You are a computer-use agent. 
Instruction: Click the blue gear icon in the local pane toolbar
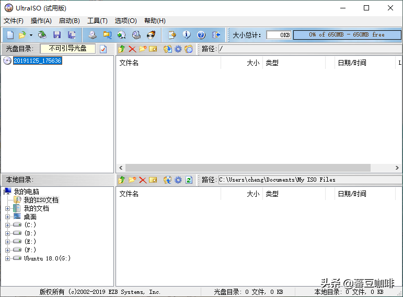[178, 180]
